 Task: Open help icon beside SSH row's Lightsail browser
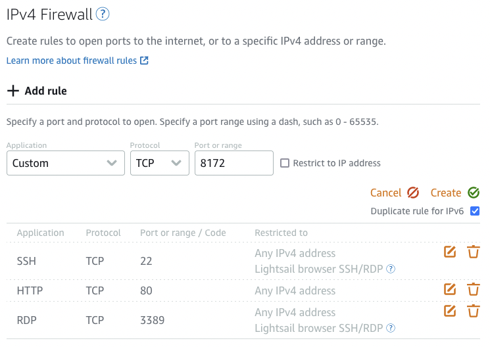(x=391, y=269)
